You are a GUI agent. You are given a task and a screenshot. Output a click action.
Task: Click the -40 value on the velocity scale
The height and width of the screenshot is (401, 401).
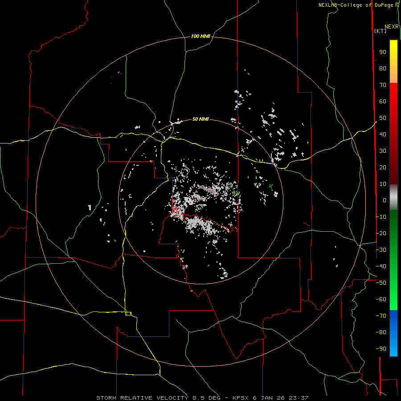pyautogui.click(x=381, y=266)
